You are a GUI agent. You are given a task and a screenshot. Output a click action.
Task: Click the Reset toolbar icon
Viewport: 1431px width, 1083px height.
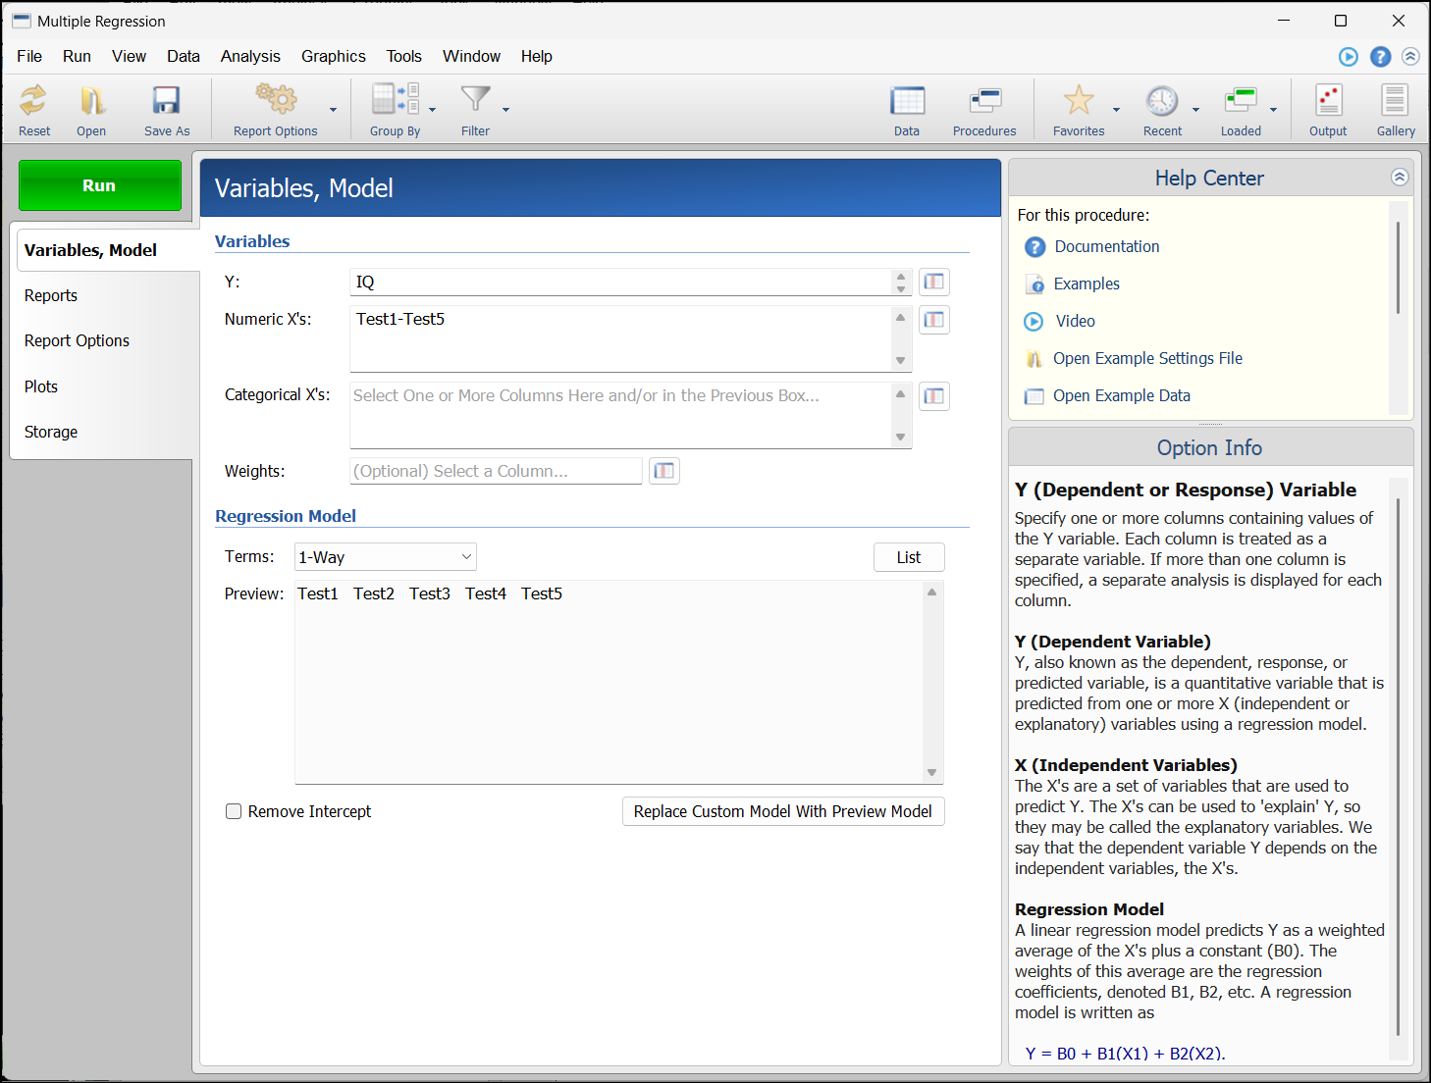point(34,109)
